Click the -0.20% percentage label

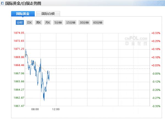click(156, 90)
